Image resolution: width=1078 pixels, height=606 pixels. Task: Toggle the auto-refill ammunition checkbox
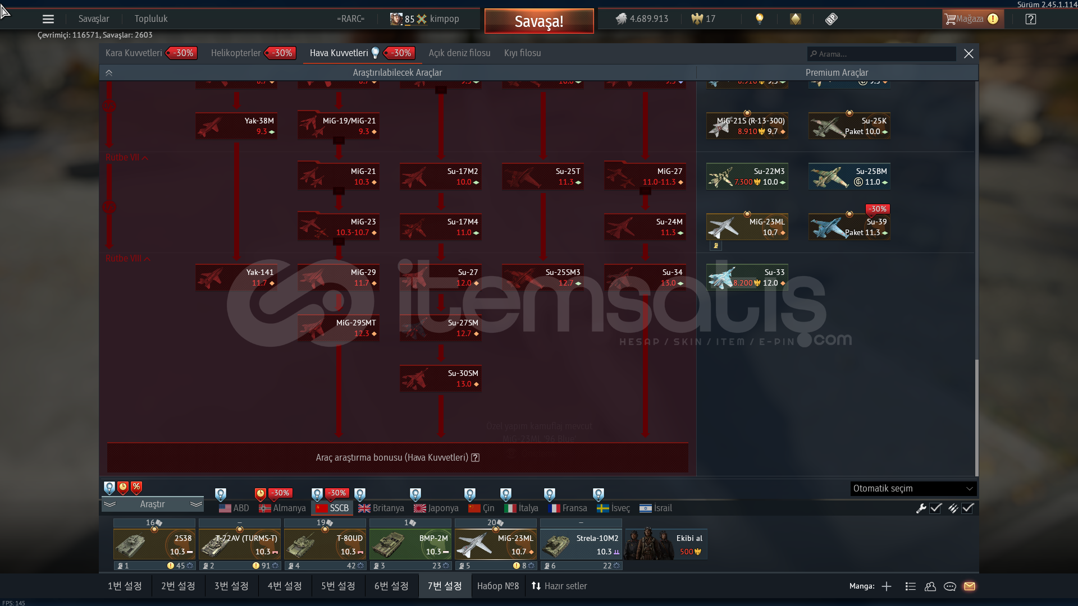(967, 508)
